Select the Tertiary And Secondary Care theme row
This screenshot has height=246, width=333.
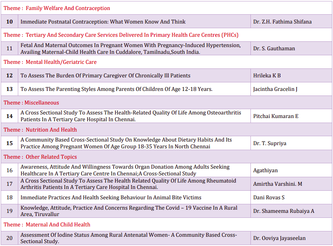coord(121,35)
